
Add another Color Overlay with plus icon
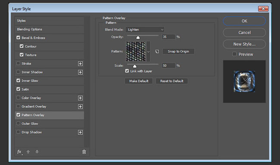[x=81, y=98]
